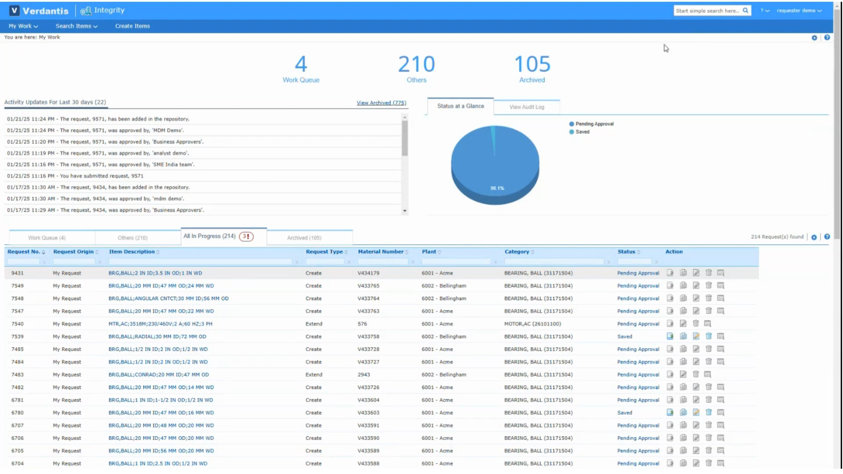Expand the Search Items dropdown menu
The width and height of the screenshot is (843, 474).
pos(76,26)
